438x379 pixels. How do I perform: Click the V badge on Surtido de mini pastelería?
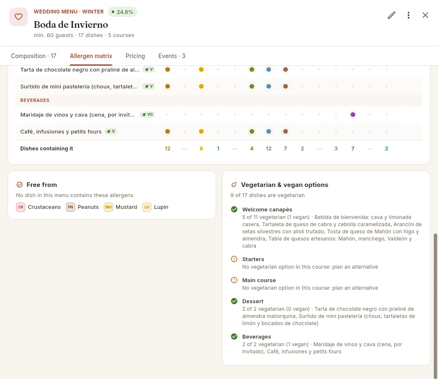pyautogui.click(x=149, y=86)
